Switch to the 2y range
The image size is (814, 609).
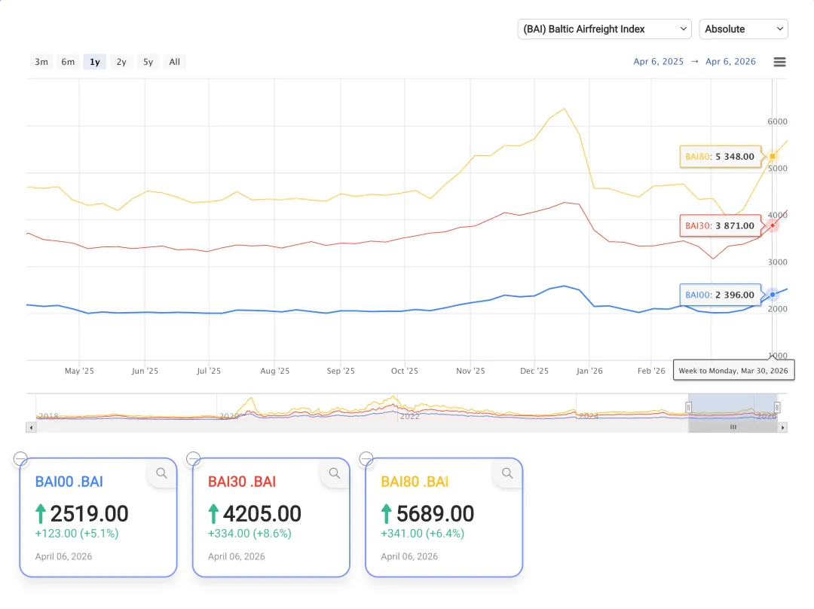pyautogui.click(x=121, y=62)
